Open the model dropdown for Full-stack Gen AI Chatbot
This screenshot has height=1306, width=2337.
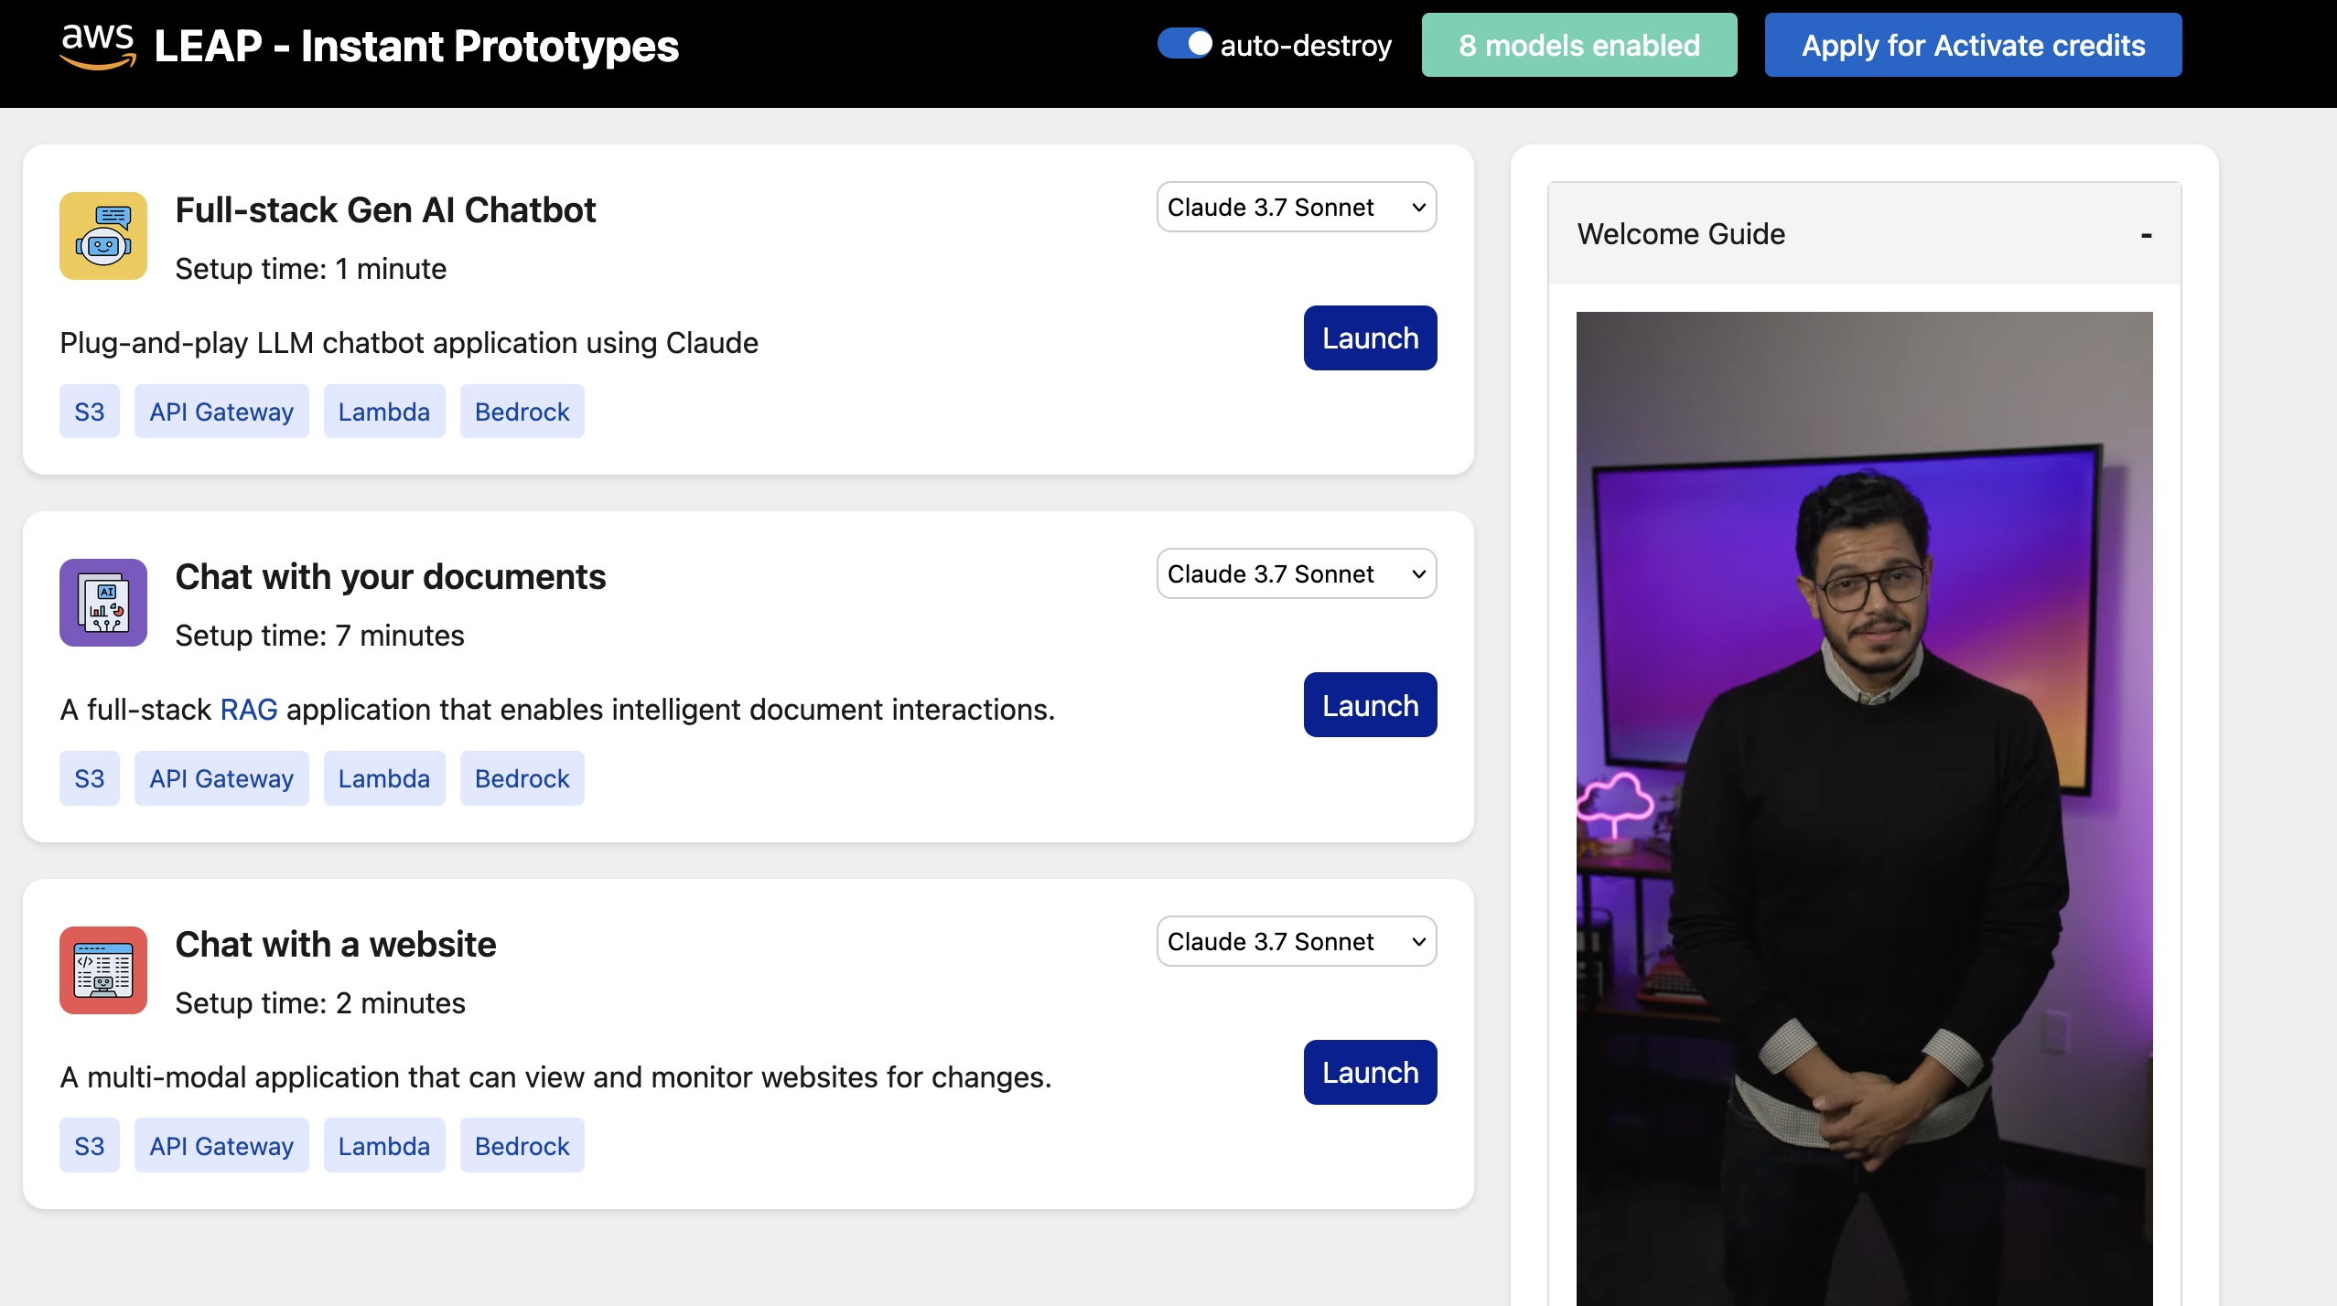(1295, 207)
